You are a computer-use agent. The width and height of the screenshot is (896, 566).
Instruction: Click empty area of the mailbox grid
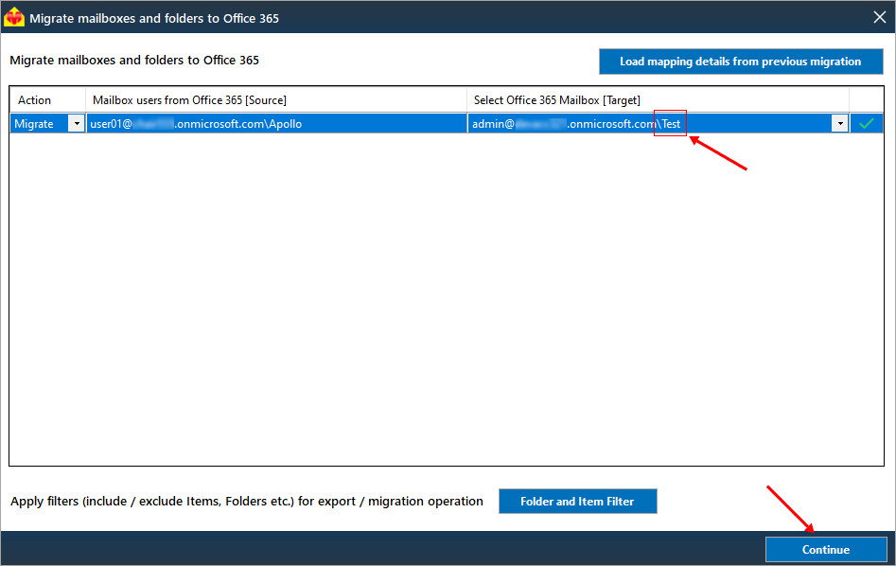tap(447, 303)
